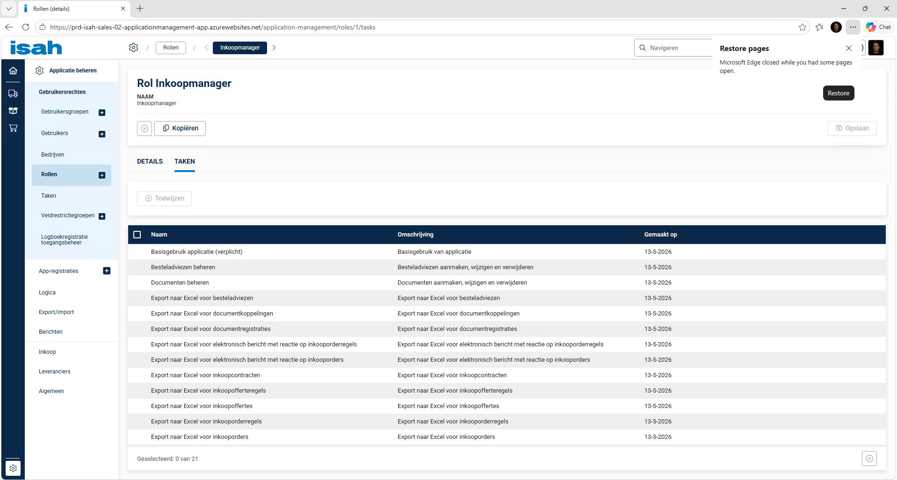Viewport: 897px width, 480px height.
Task: Click Restore in Restore pages popup
Action: click(x=839, y=93)
